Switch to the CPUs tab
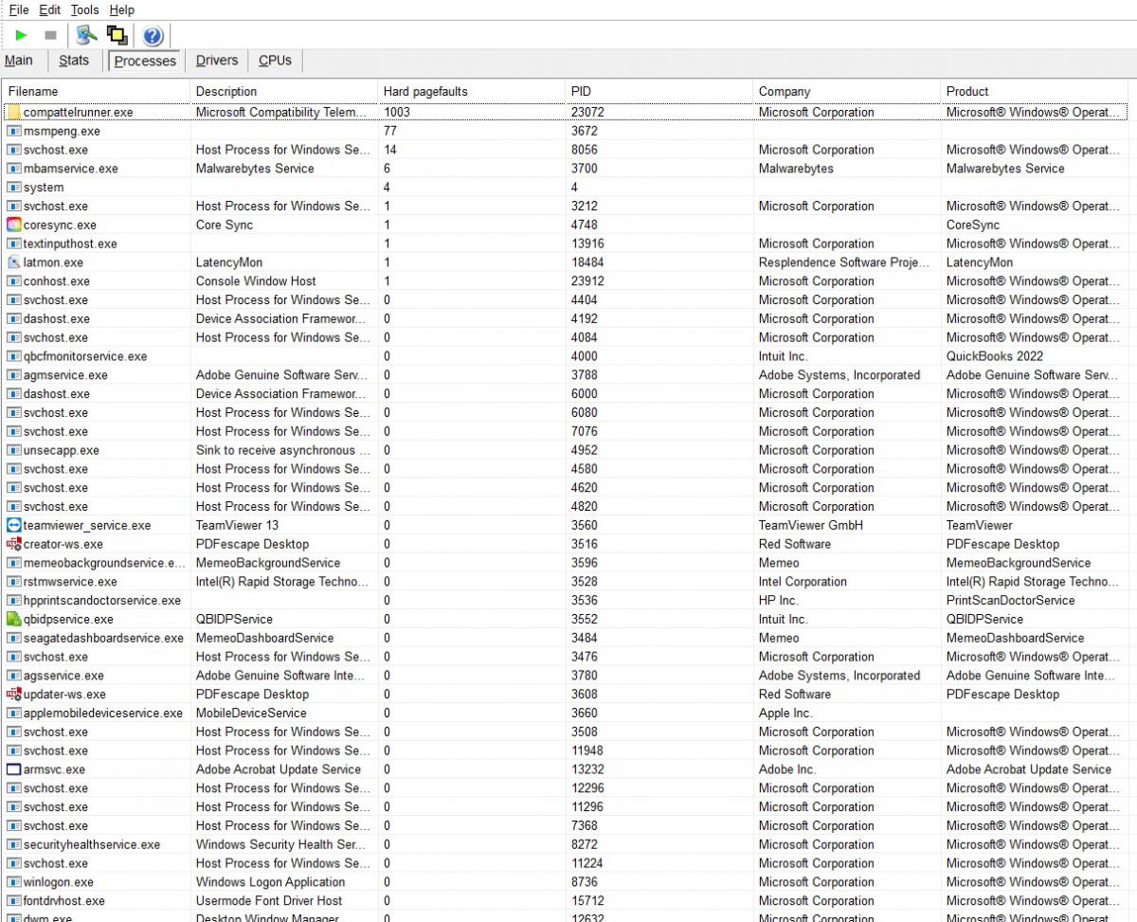The image size is (1137, 922). (x=276, y=60)
